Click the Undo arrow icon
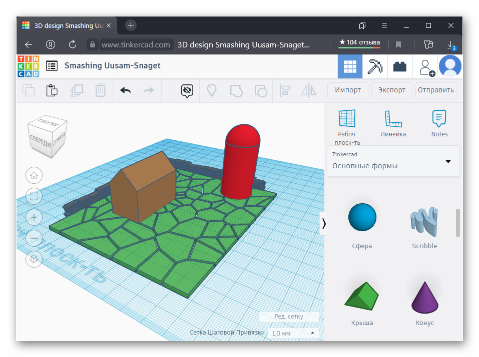The height and width of the screenshot is (357, 479). coord(125,90)
